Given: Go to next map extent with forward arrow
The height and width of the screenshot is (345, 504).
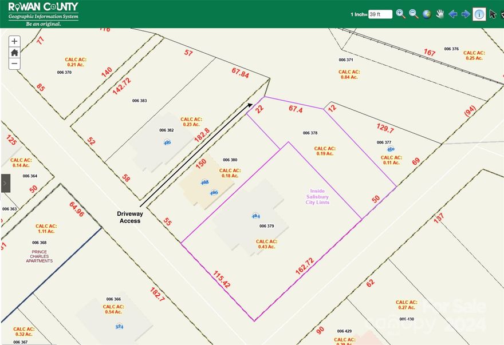Looking at the screenshot, I should click(x=466, y=14).
